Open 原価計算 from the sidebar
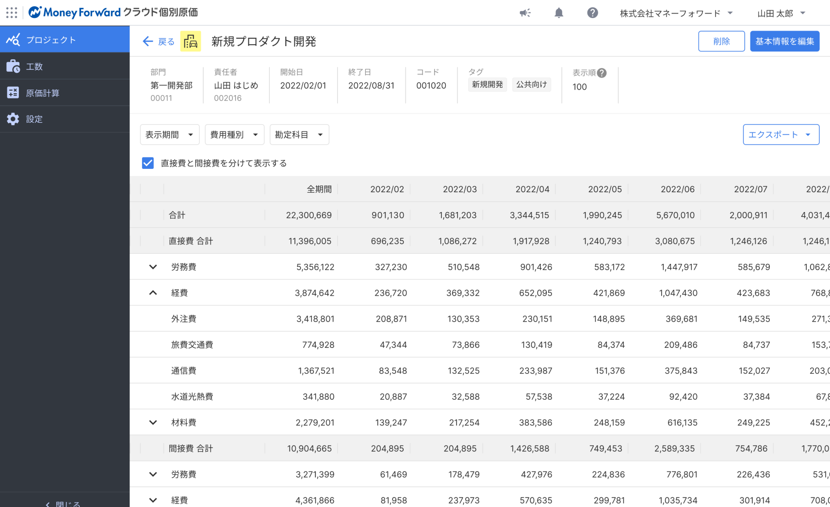This screenshot has width=830, height=507. tap(13, 93)
